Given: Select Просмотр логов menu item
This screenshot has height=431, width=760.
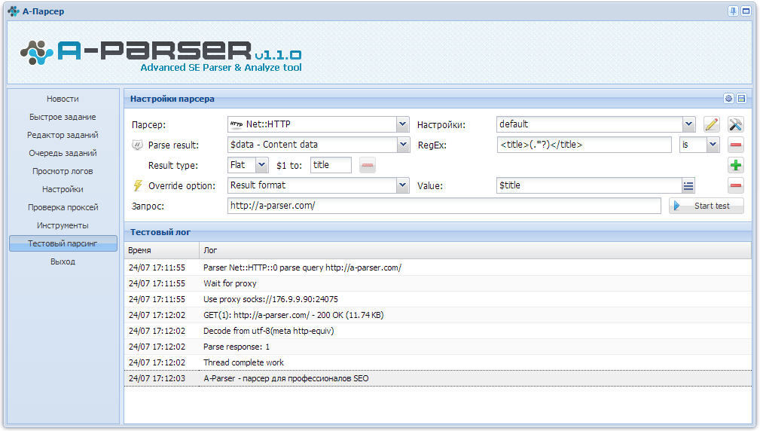Looking at the screenshot, I should point(63,171).
